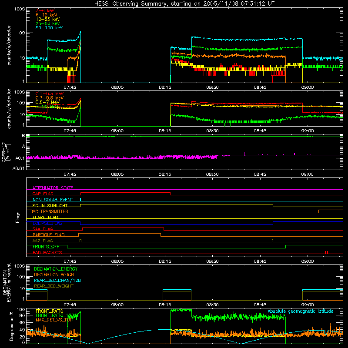
Task: Select the ATTENUATOR_STATE flag label
Action: tap(53, 188)
